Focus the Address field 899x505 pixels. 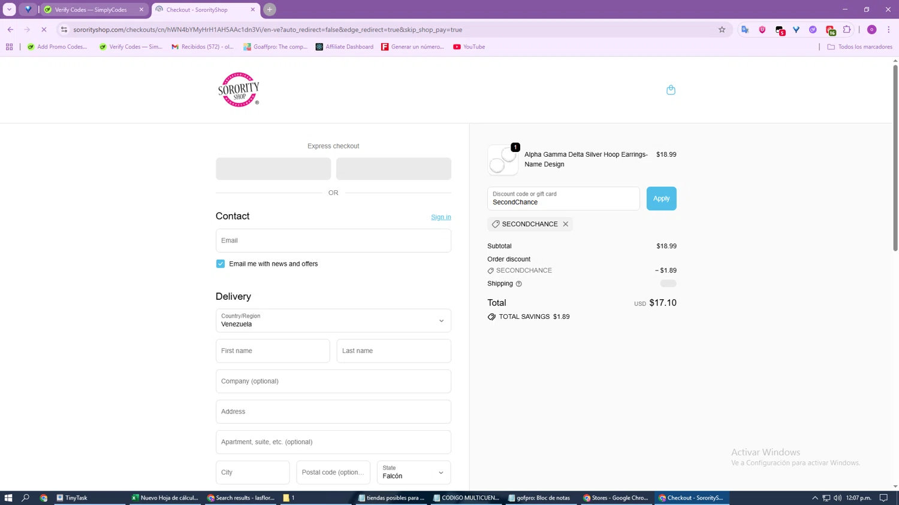click(x=333, y=412)
